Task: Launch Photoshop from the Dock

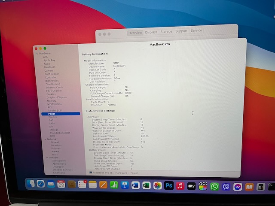Action: pos(169,186)
